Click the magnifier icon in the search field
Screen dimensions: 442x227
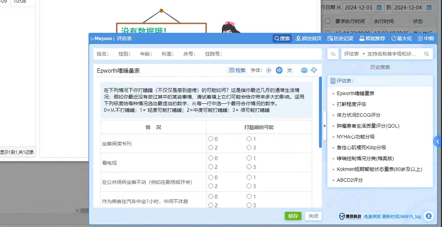427,54
